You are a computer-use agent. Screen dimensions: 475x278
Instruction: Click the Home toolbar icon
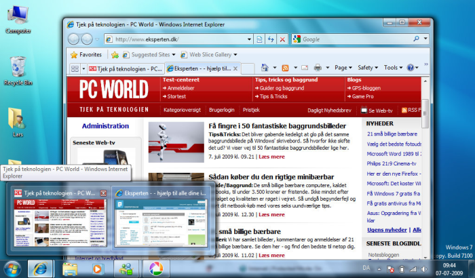click(265, 68)
